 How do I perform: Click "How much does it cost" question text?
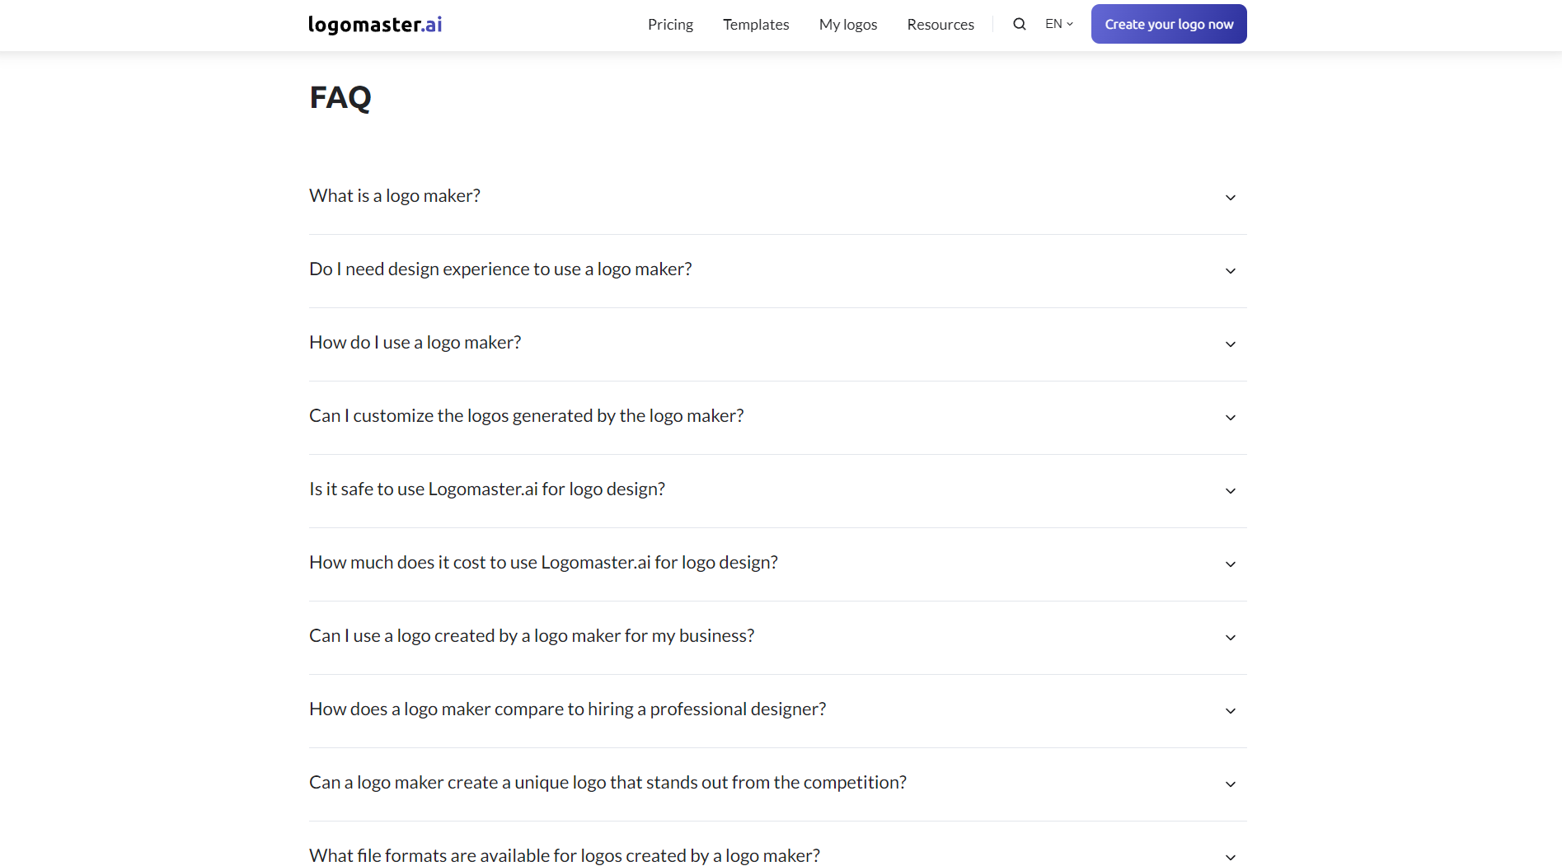tap(543, 563)
